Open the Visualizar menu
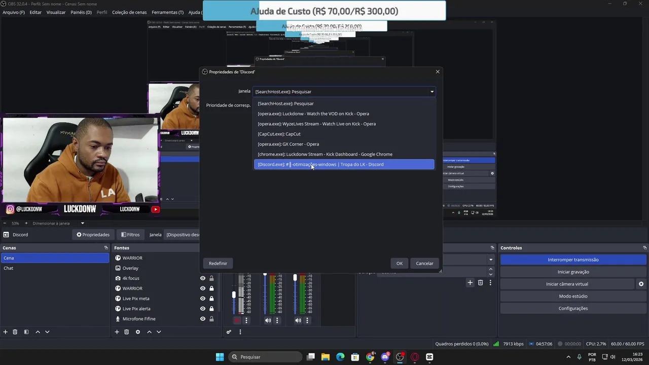Viewport: 649px width, 365px height. (56, 12)
